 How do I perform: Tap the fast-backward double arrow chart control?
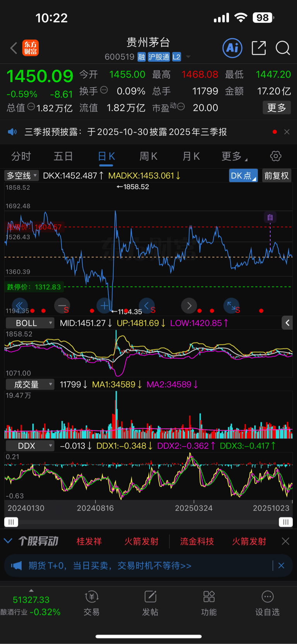(20, 306)
